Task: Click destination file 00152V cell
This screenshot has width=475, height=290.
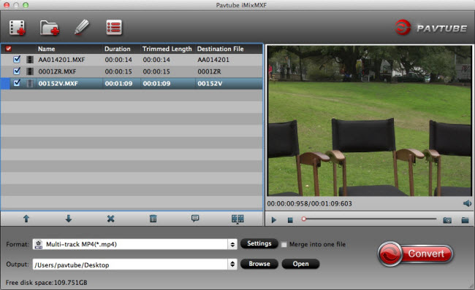Action: [210, 84]
